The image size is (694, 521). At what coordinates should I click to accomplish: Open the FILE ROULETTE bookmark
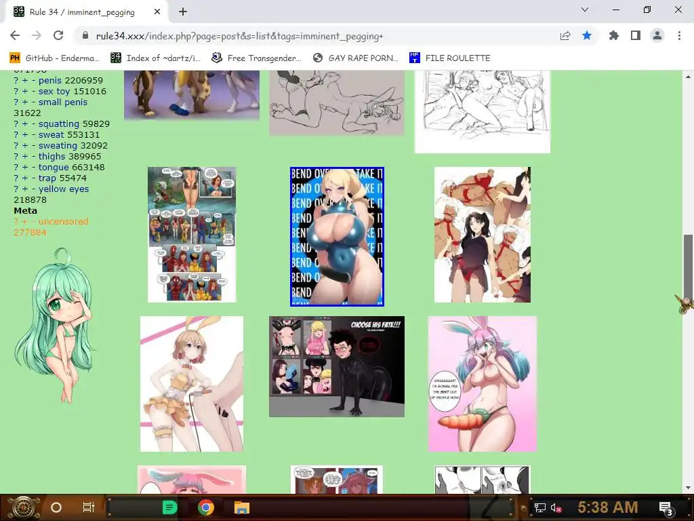pos(450,58)
